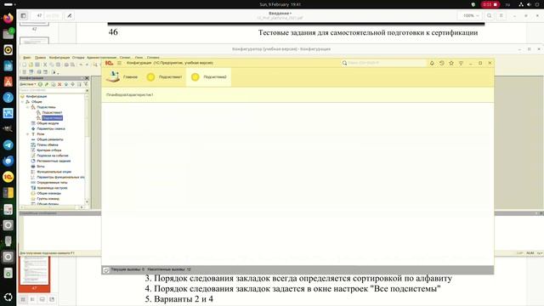Open Thunderbird from the dock
Image resolution: width=544 pixels, height=306 pixels.
[x=8, y=161]
